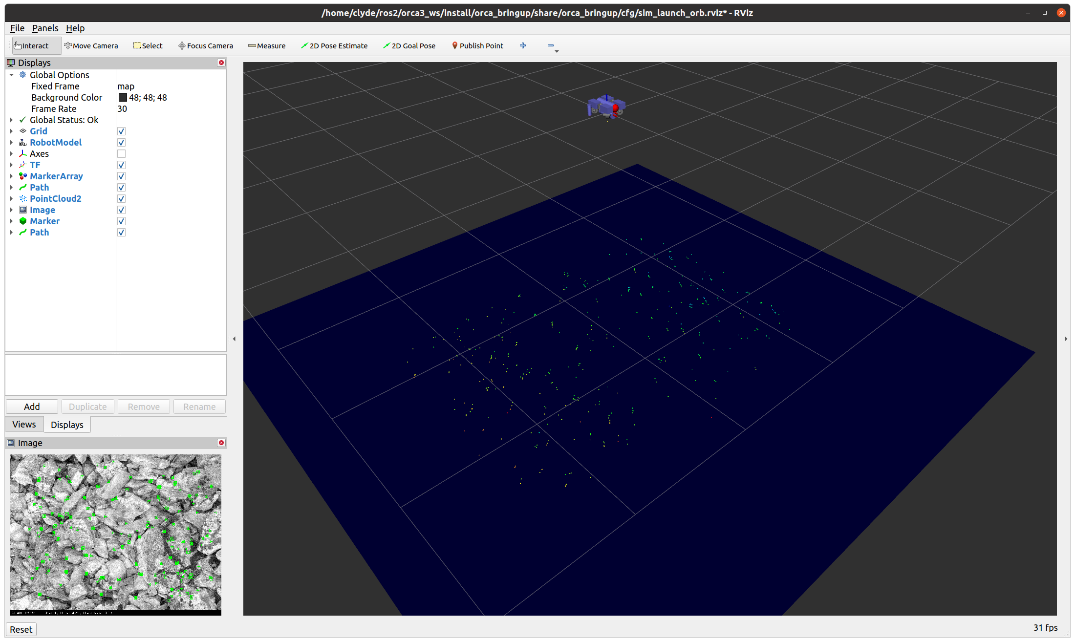Collapse the Global Options section
1075x642 pixels.
click(x=11, y=75)
